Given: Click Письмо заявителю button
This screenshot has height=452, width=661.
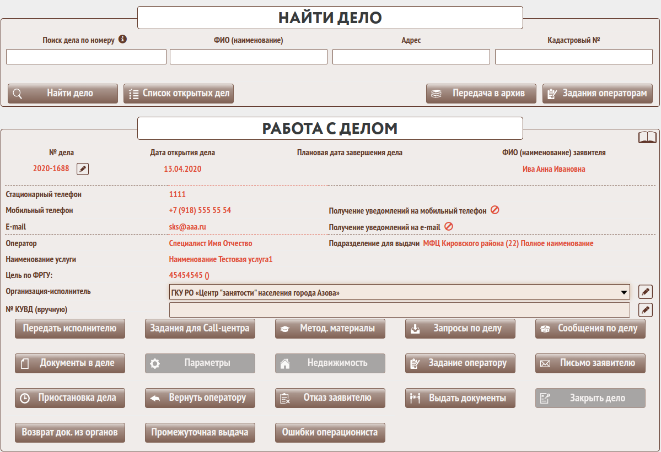Looking at the screenshot, I should [590, 363].
